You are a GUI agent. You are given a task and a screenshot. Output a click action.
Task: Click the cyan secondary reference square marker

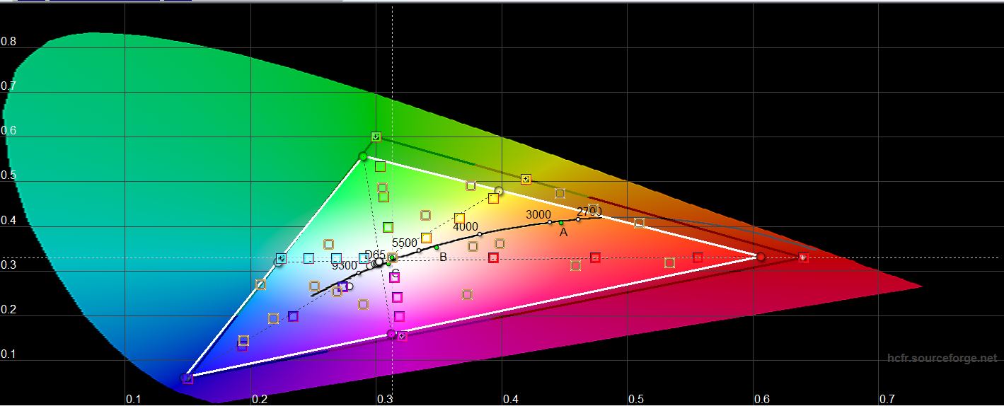[x=281, y=260]
